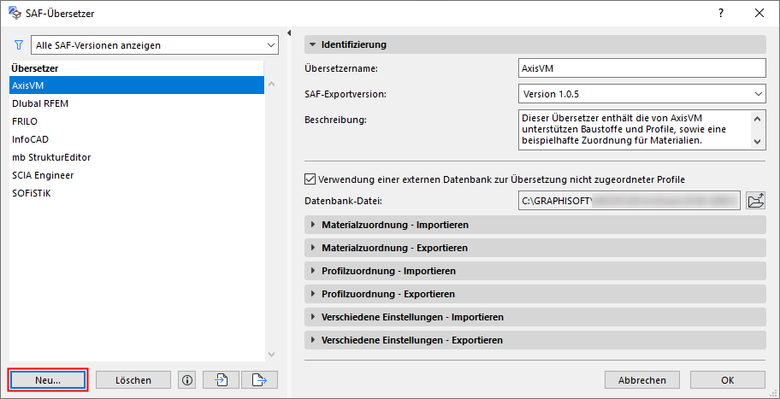
Task: Close the SAF-Übersetzer dialog
Action: (x=759, y=14)
